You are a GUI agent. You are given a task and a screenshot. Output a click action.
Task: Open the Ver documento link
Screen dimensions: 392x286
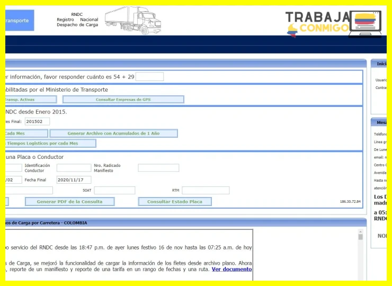click(x=231, y=269)
